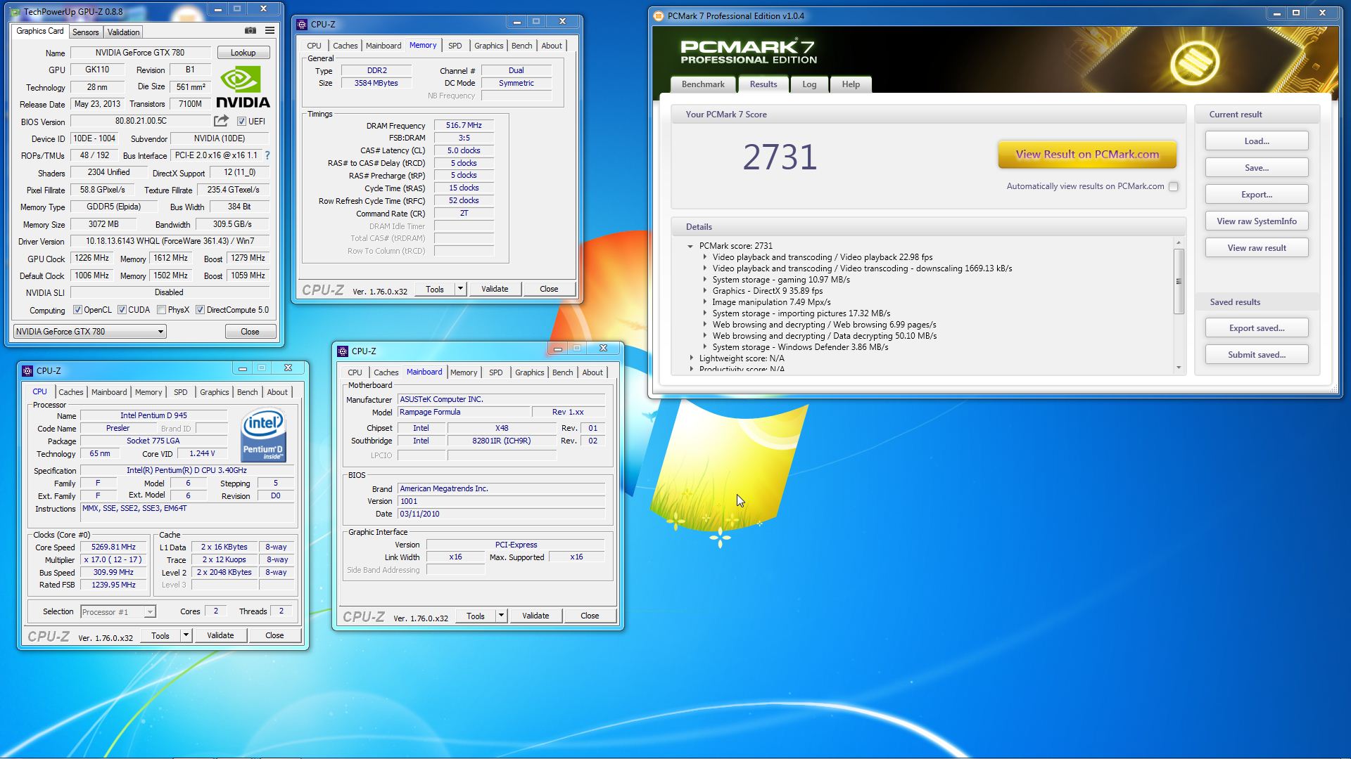Click the Save... button in PCMark
The width and height of the screenshot is (1351, 759).
(1257, 168)
